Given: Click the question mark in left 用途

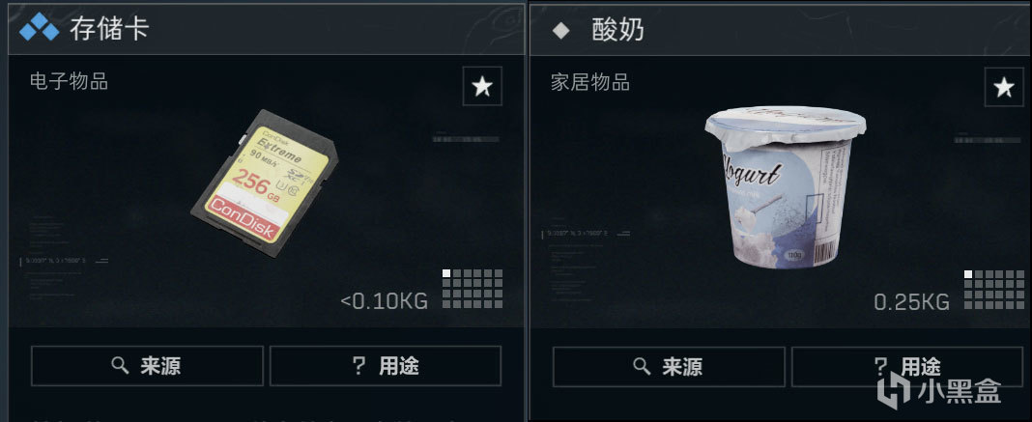Looking at the screenshot, I should [358, 366].
